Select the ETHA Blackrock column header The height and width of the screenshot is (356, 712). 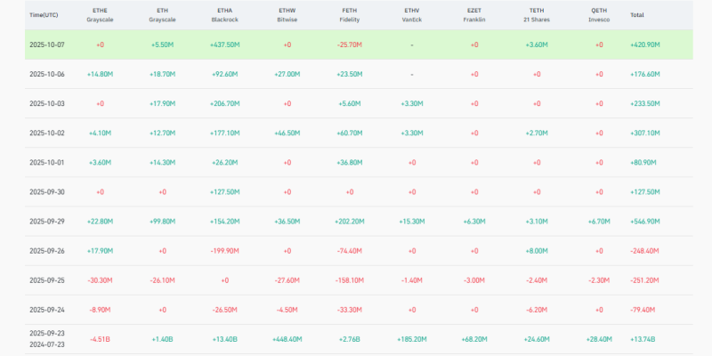[x=224, y=15]
